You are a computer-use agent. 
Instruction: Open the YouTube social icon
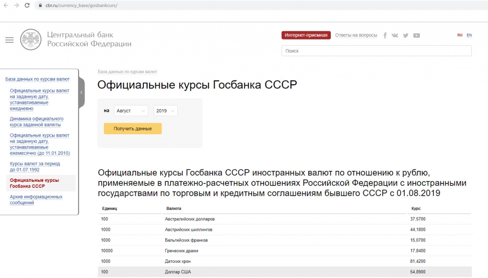(417, 35)
